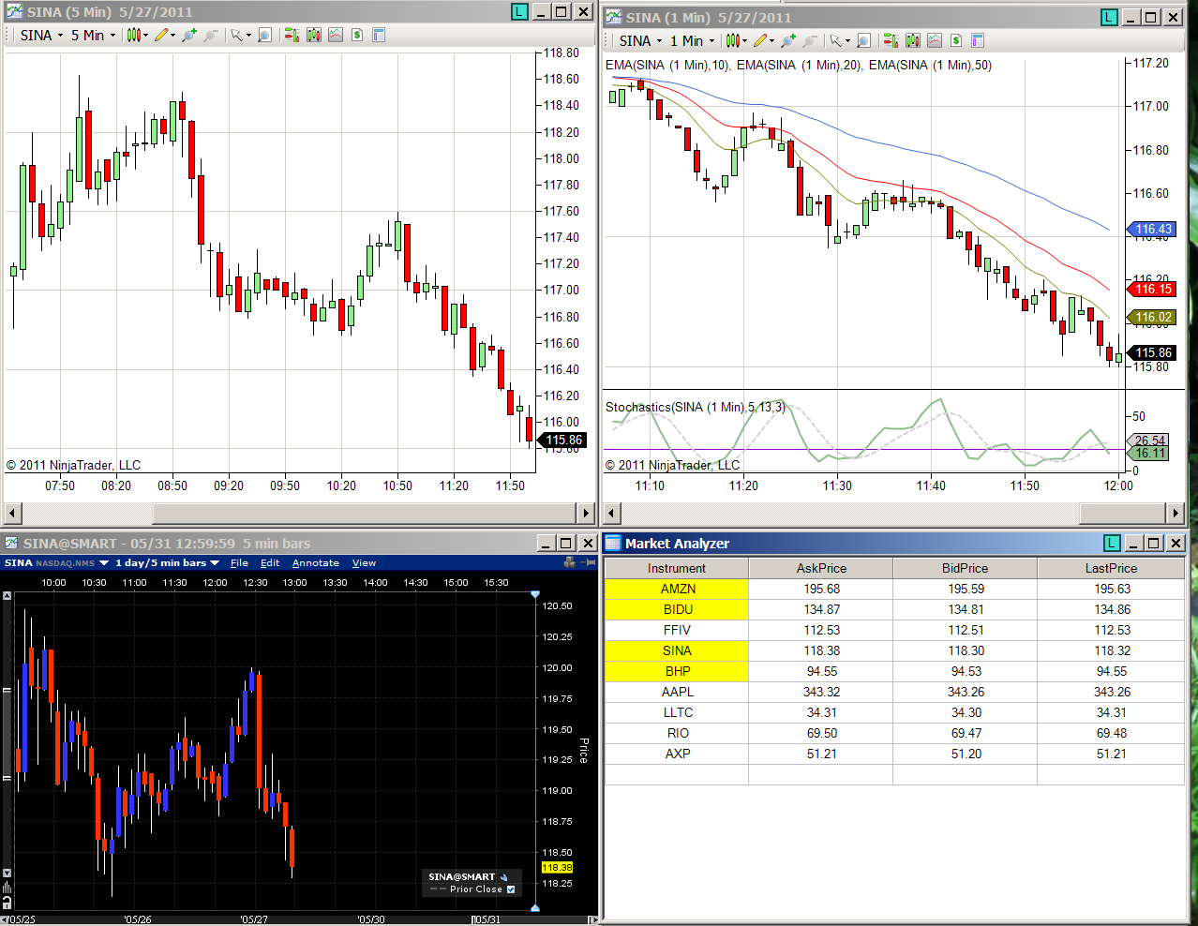Image resolution: width=1198 pixels, height=926 pixels.
Task: Click top triangle marker on SINA@SMART price axis
Action: coord(535,594)
